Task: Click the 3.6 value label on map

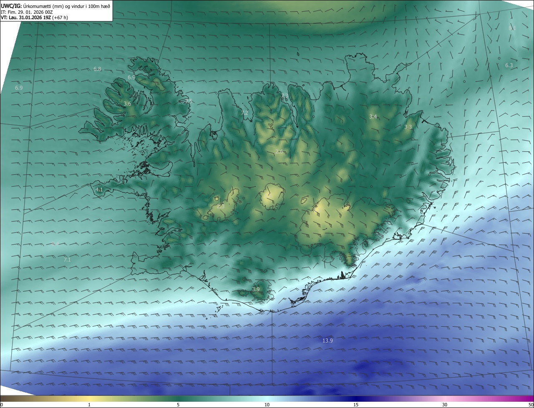Action: click(x=127, y=103)
